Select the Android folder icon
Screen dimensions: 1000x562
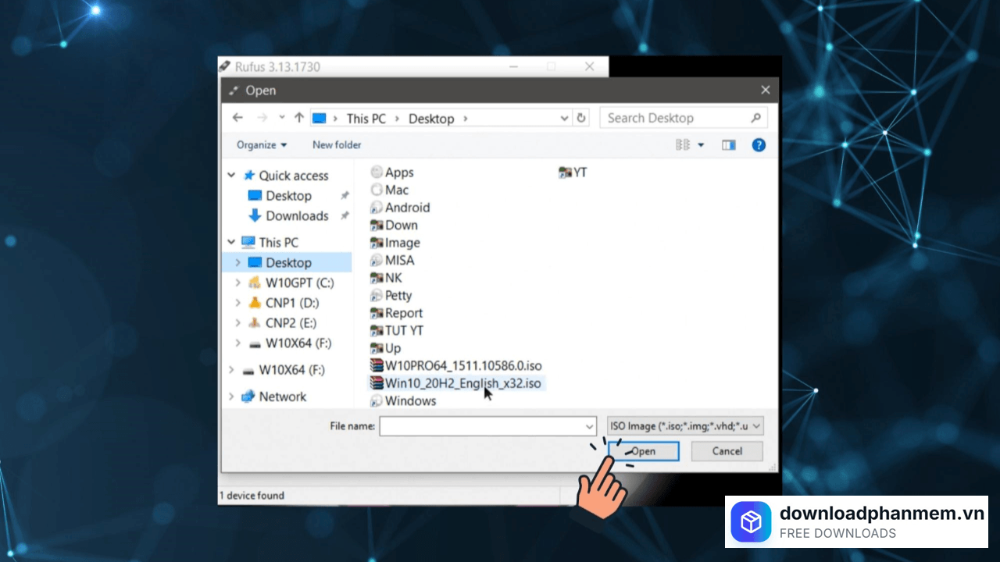pos(377,208)
